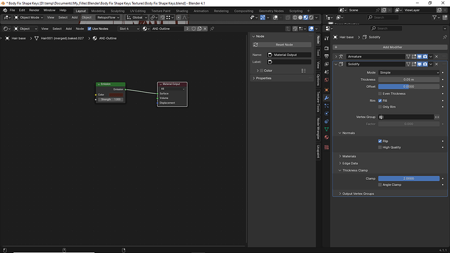Open the Modifiers wrench properties tab
The image size is (450, 253).
tap(327, 98)
